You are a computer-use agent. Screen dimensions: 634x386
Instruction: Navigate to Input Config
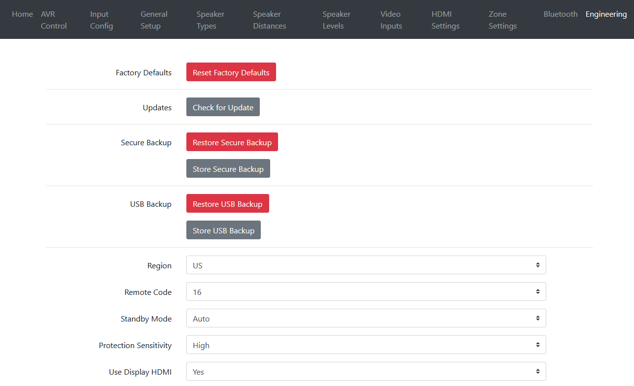tap(102, 20)
